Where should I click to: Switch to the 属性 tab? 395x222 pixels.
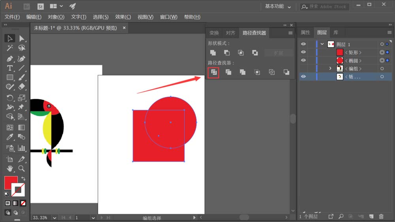tap(305, 32)
